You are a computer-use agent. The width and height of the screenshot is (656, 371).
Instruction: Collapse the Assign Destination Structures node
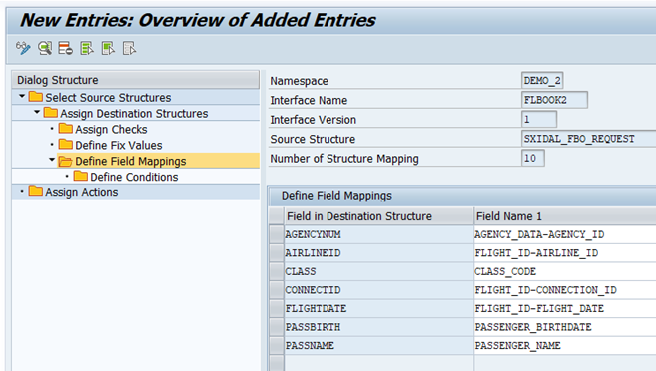[37, 112]
